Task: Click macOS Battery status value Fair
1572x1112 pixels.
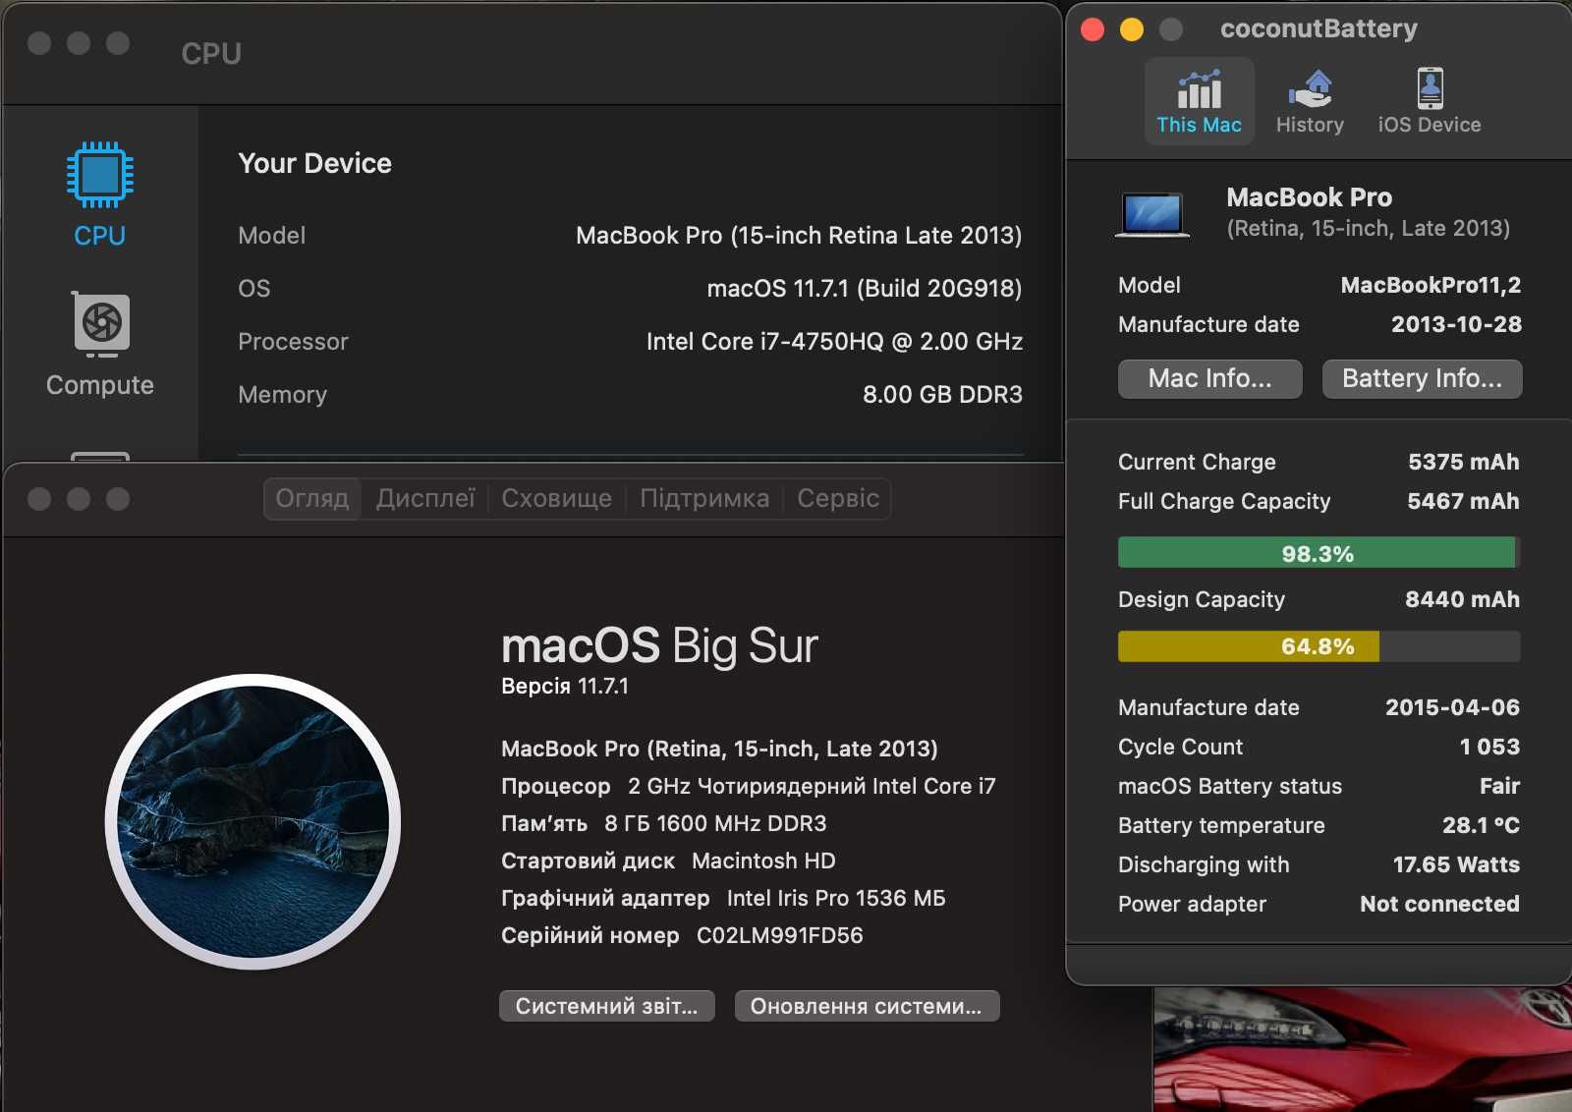Action: pos(1499,786)
